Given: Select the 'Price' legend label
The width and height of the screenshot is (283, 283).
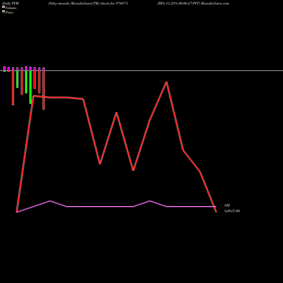Looking at the screenshot, I should (x=9, y=12).
